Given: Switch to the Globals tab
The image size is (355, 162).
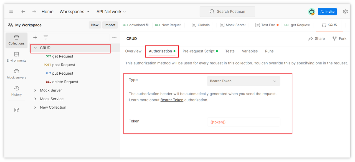Looking at the screenshot, I should (201, 25).
